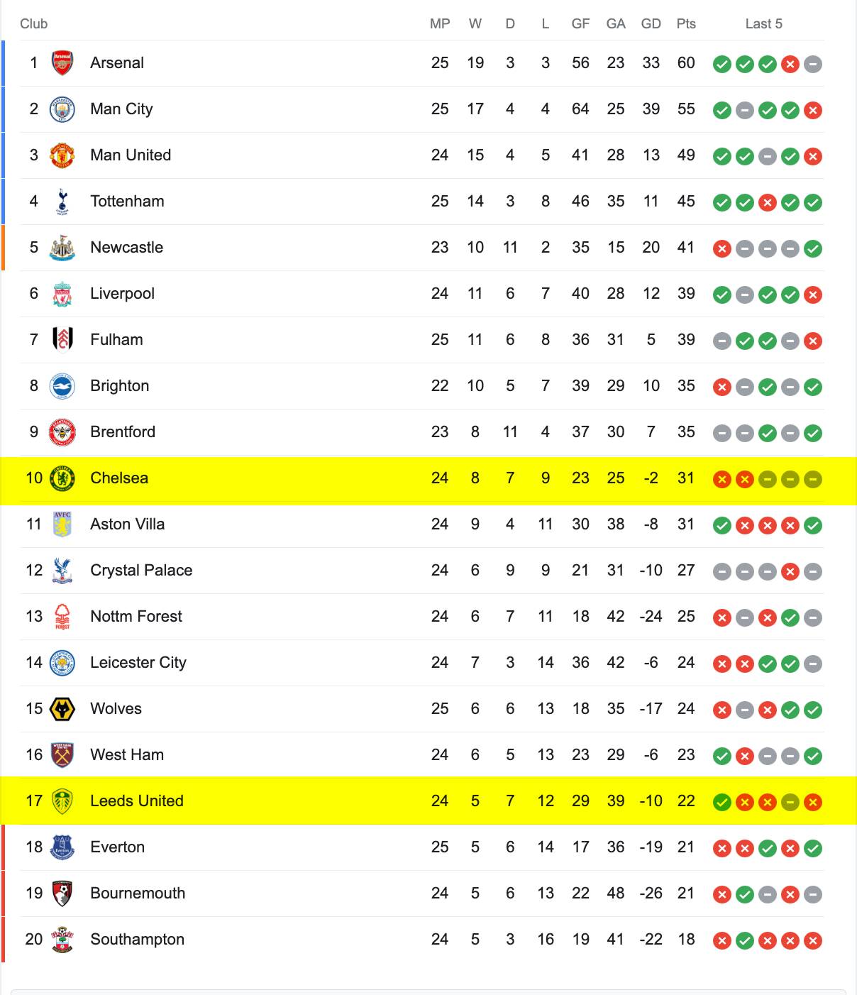Click the West Ham crest

(x=62, y=755)
